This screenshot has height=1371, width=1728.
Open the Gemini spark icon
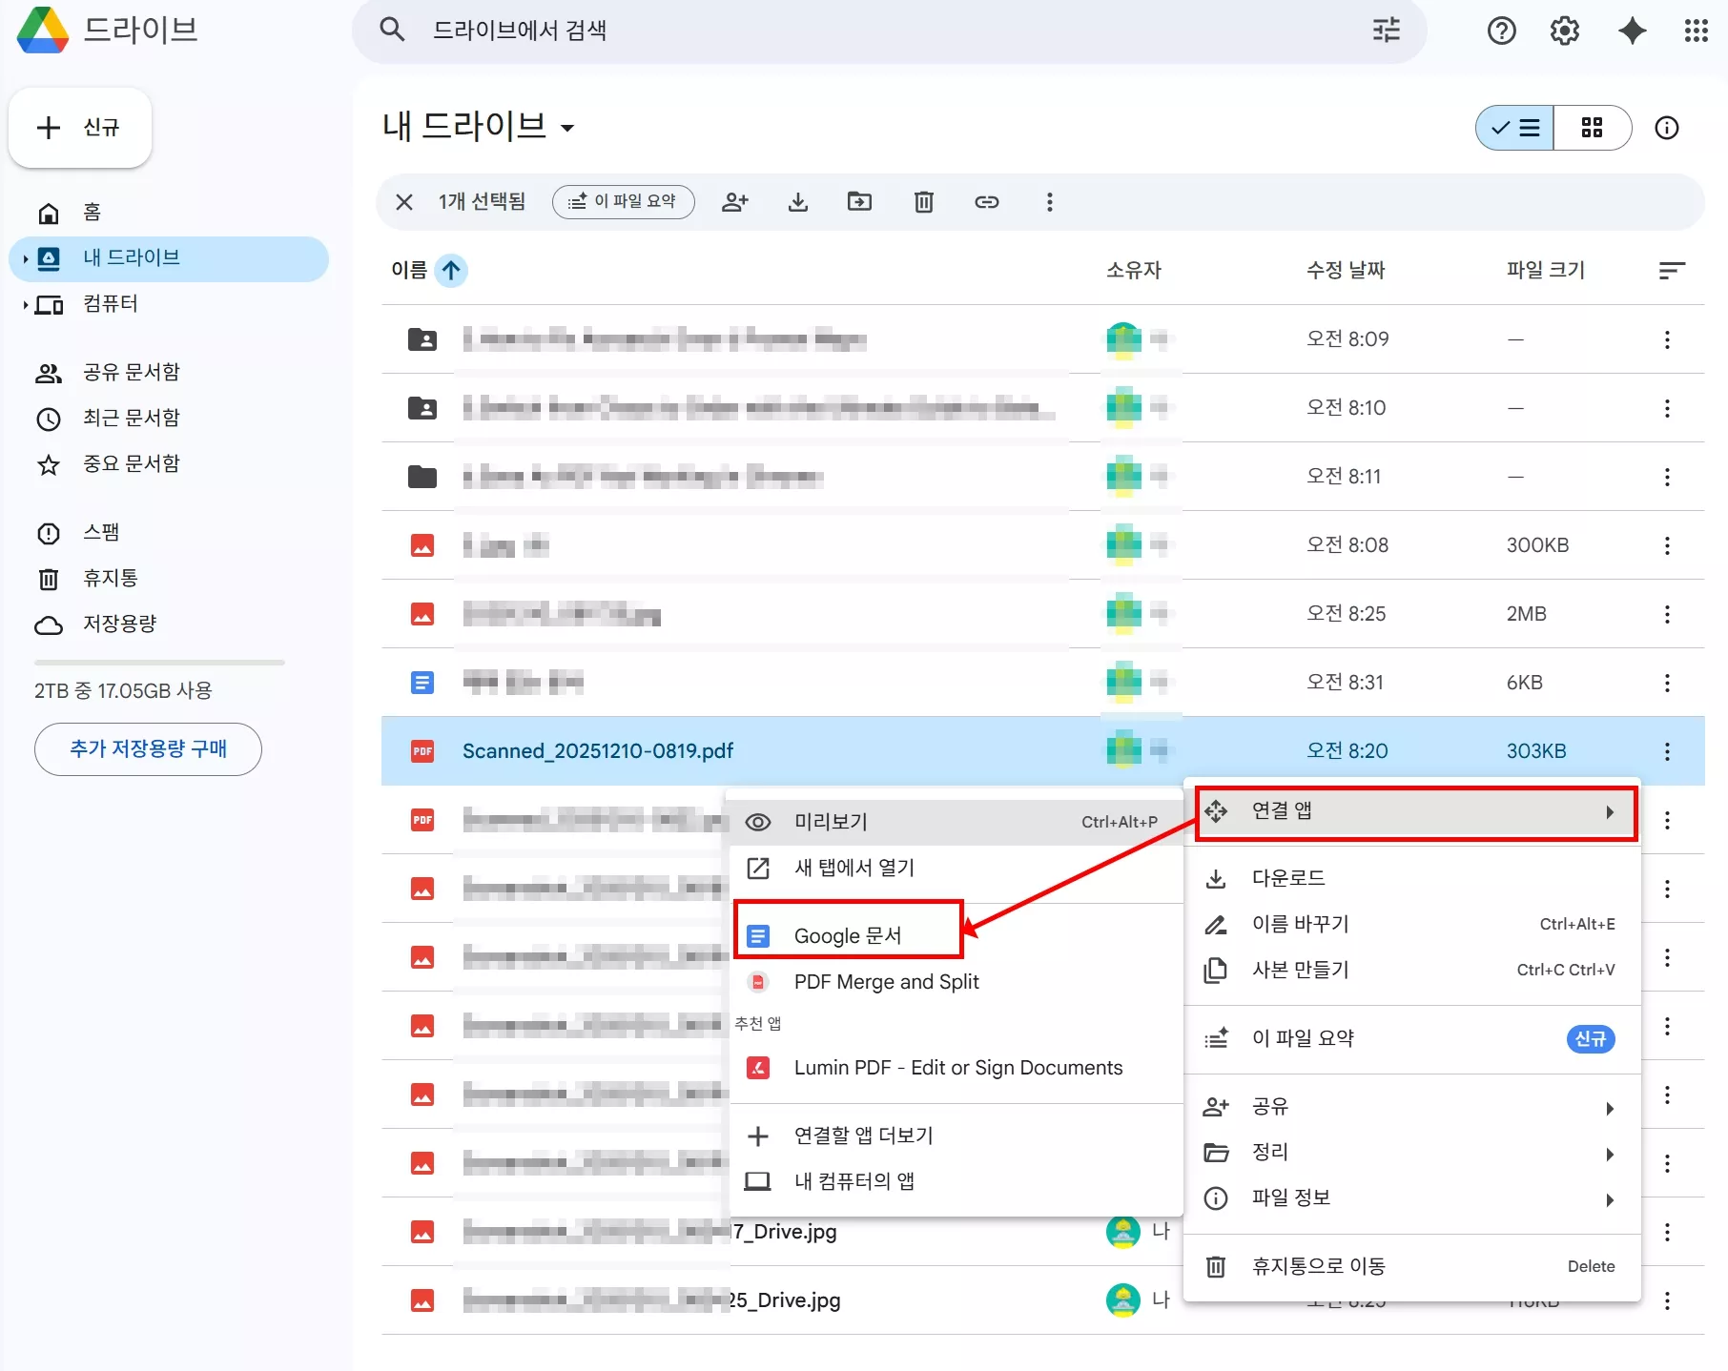1633,30
